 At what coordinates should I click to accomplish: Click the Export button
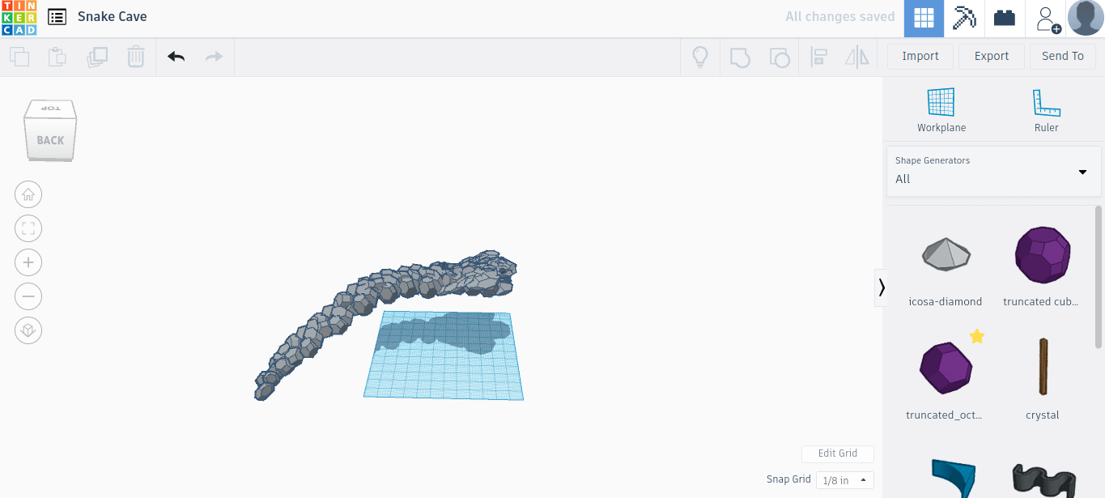pyautogui.click(x=991, y=56)
